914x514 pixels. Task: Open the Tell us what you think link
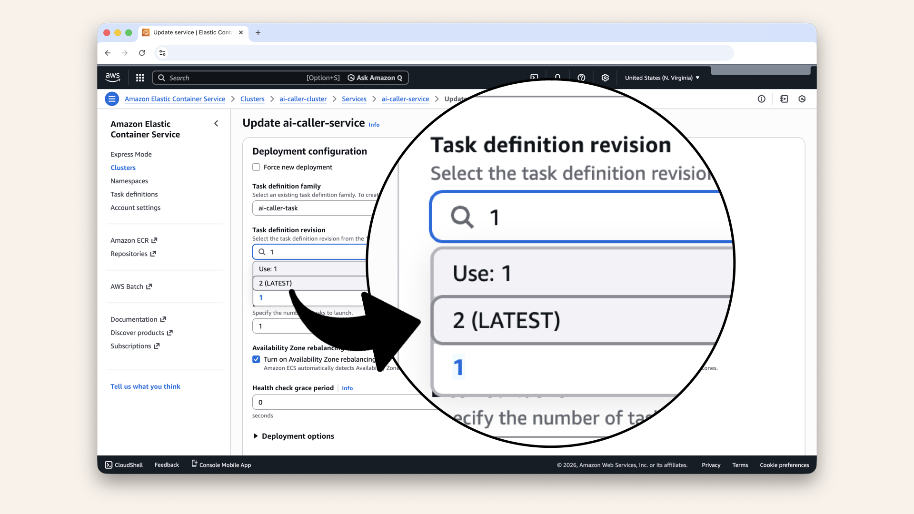pyautogui.click(x=145, y=386)
